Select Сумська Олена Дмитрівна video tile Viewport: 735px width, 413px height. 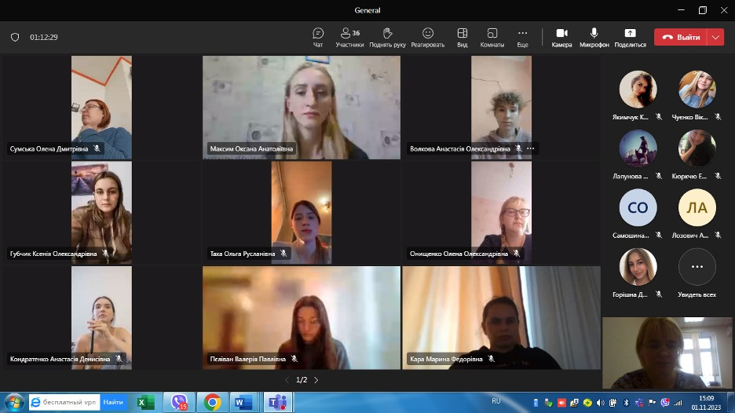(x=101, y=108)
